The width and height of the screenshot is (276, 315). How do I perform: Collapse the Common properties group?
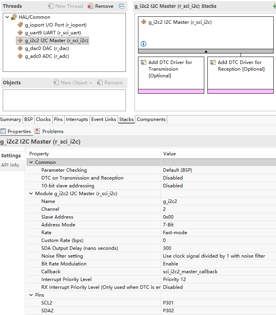31,162
